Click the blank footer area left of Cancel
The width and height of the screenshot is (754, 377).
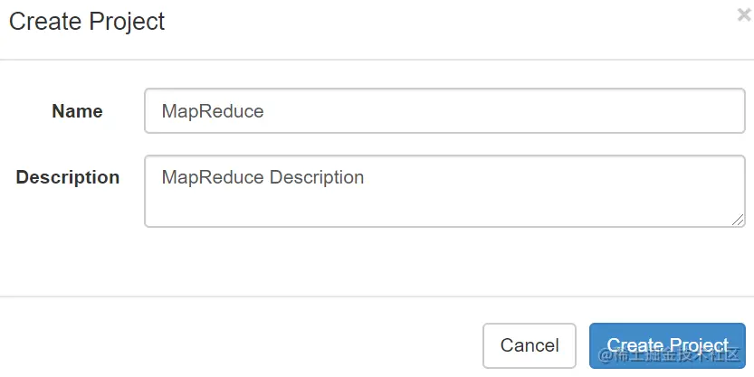(244, 344)
